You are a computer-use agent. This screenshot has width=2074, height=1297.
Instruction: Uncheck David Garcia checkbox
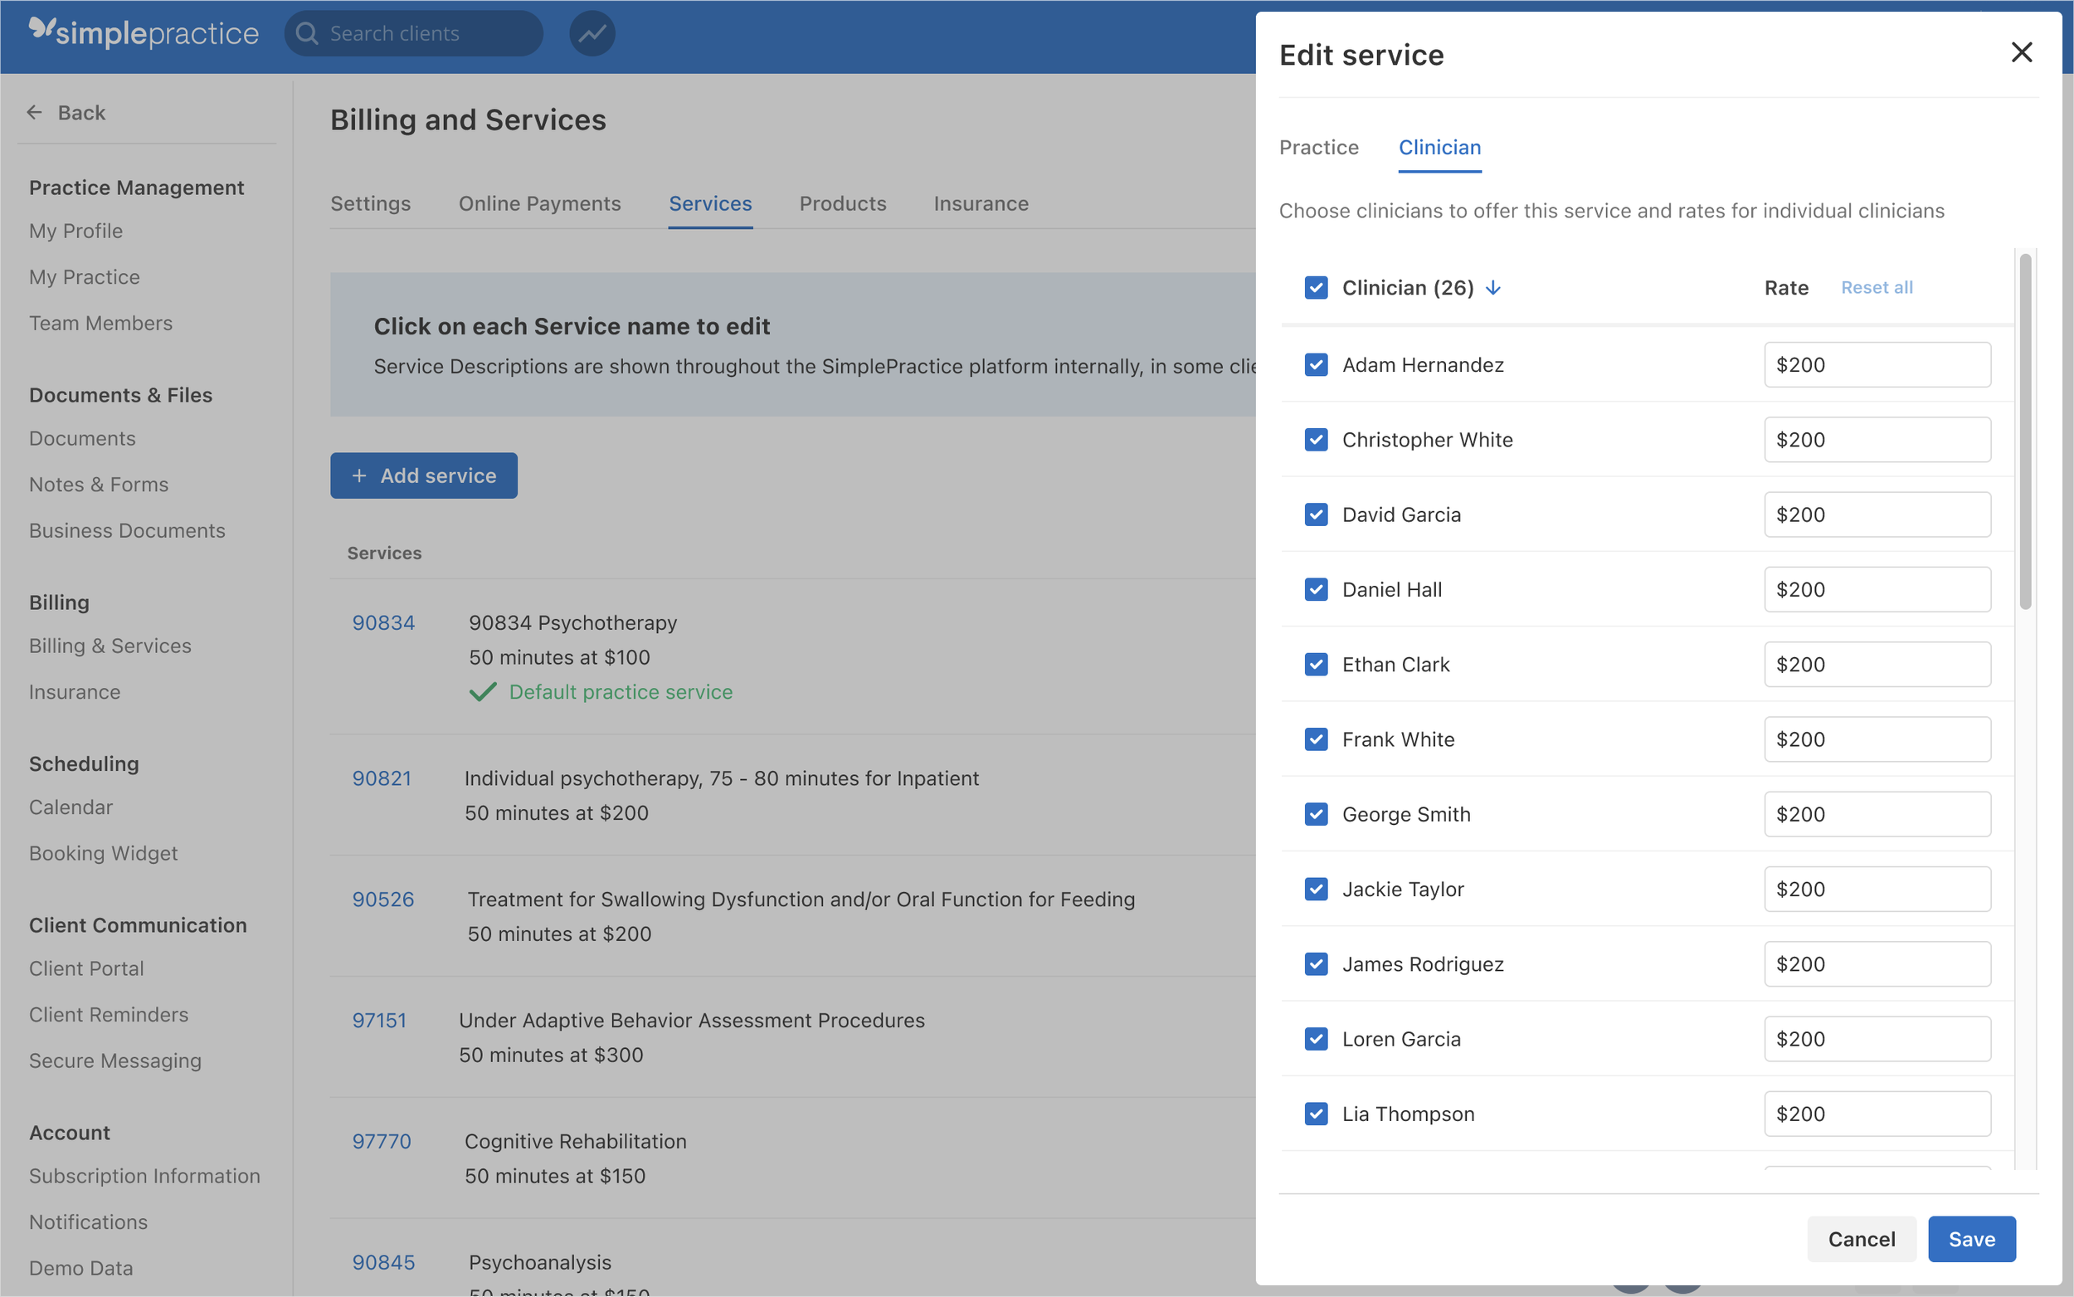click(x=1316, y=514)
